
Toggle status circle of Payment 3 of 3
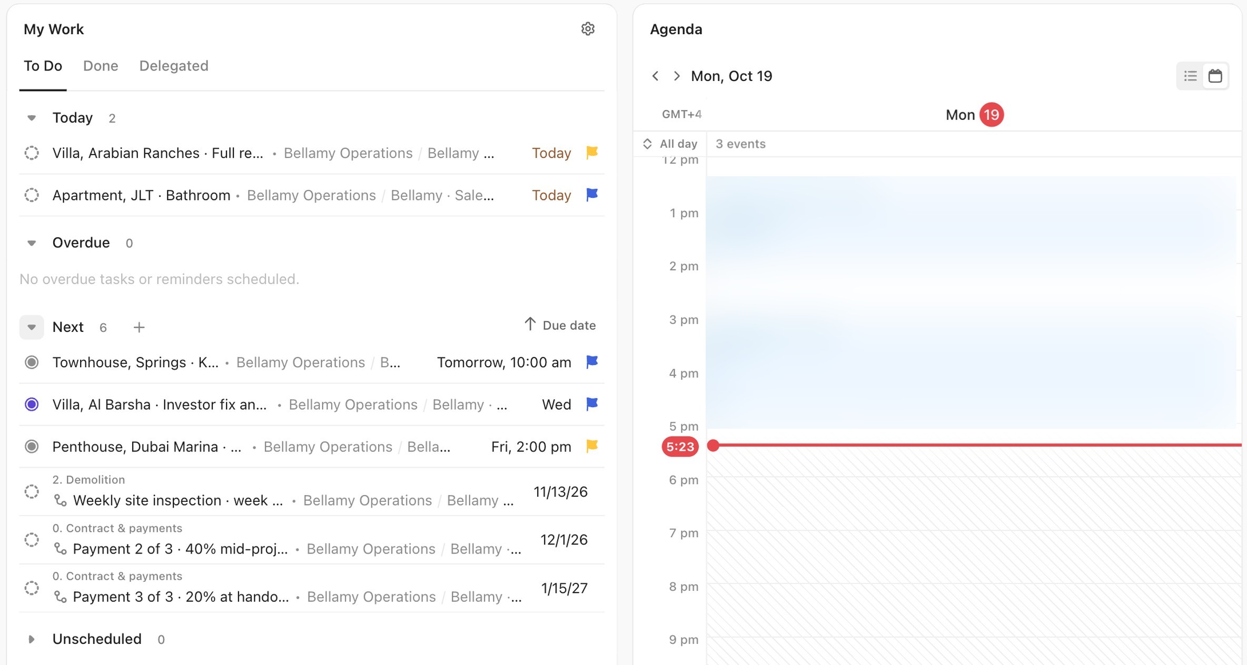[32, 588]
